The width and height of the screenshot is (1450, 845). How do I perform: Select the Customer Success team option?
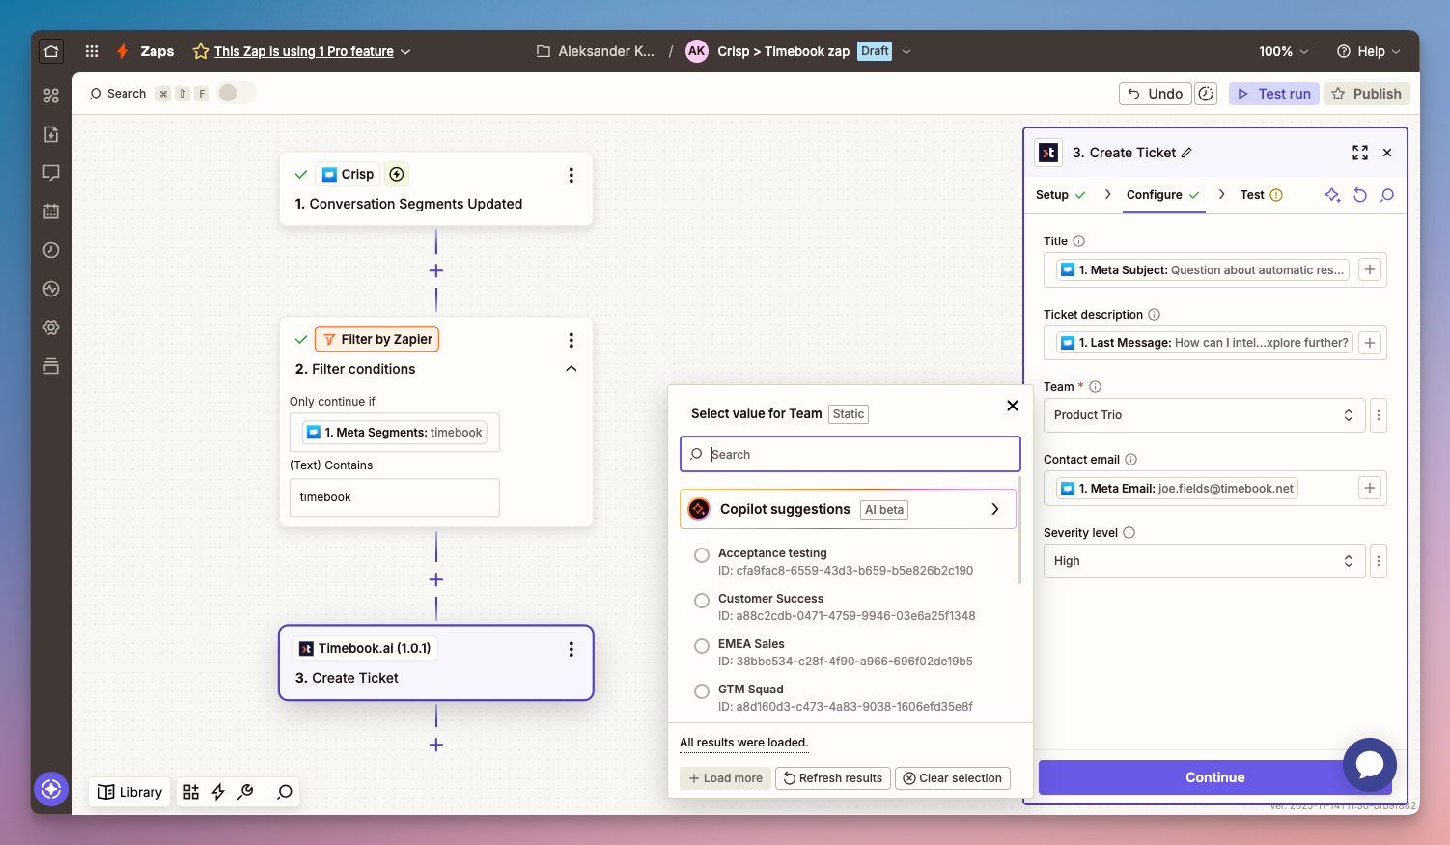pyautogui.click(x=702, y=601)
